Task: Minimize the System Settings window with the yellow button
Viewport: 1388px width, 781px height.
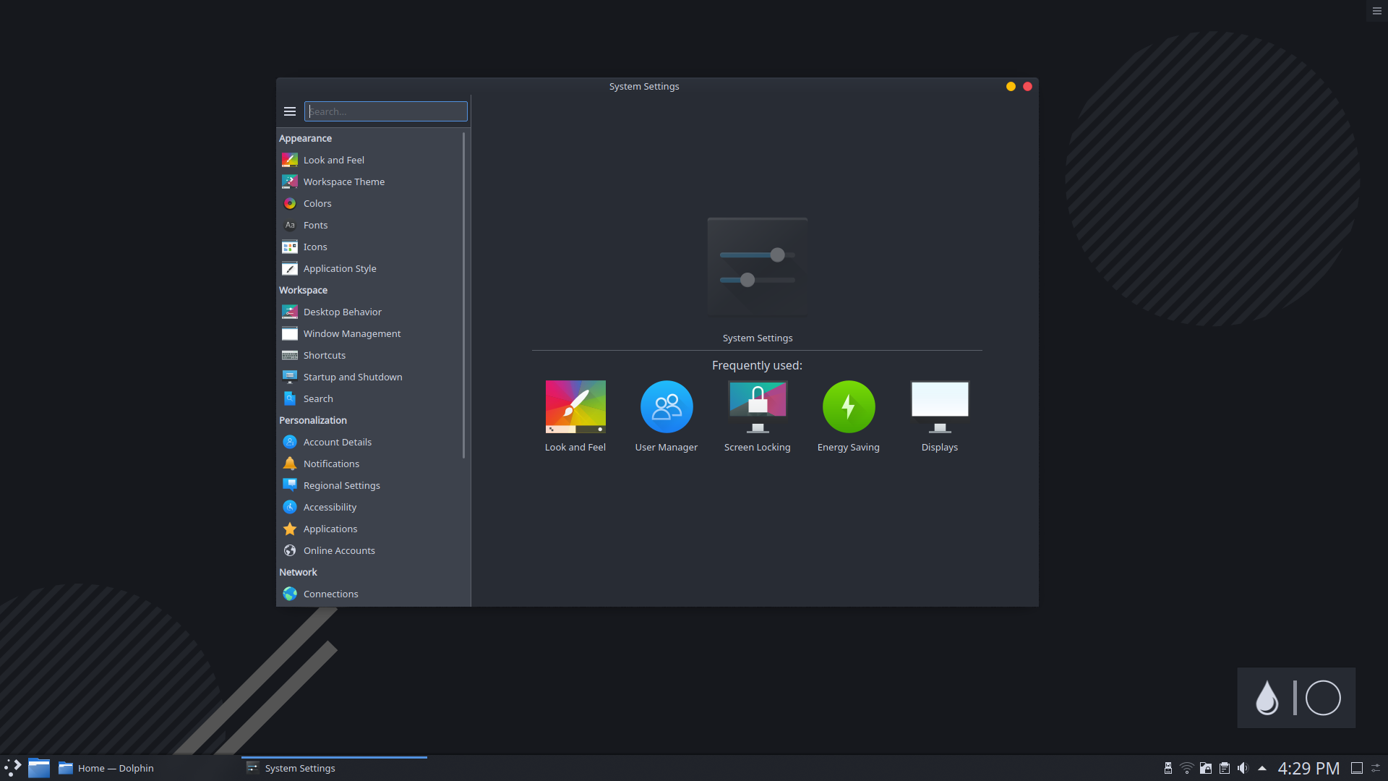Action: (1011, 86)
